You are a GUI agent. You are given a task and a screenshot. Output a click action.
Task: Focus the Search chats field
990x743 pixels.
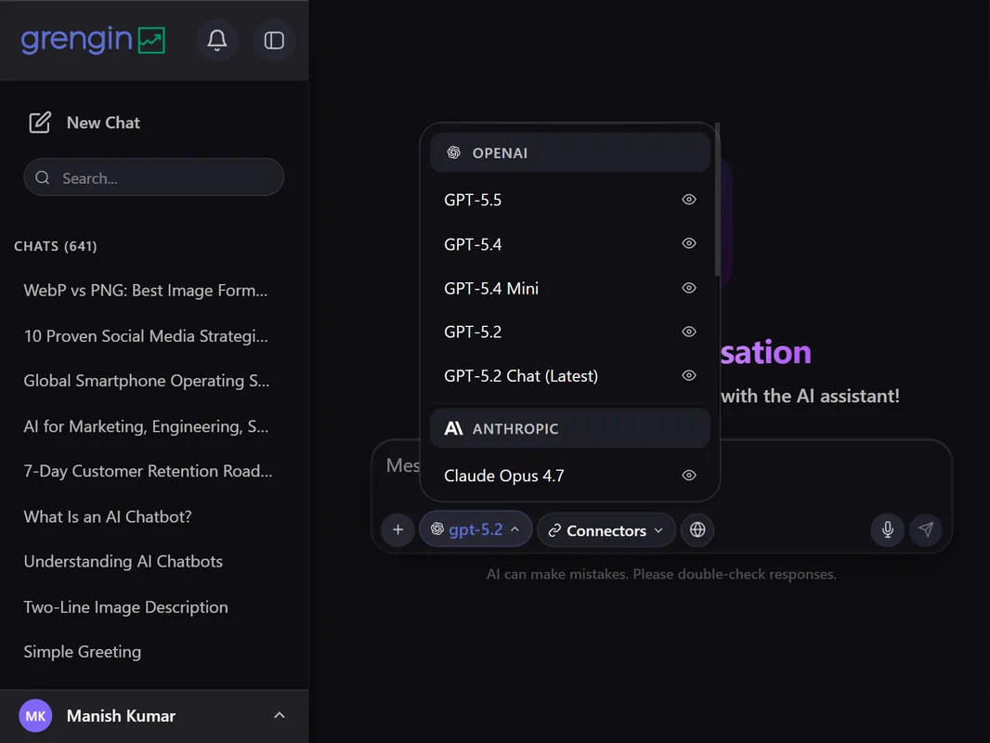click(153, 177)
